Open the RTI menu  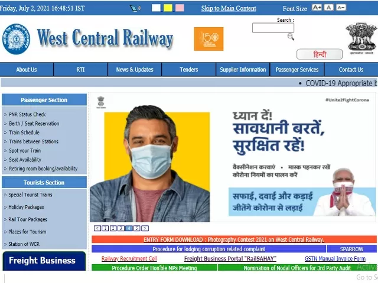point(80,70)
